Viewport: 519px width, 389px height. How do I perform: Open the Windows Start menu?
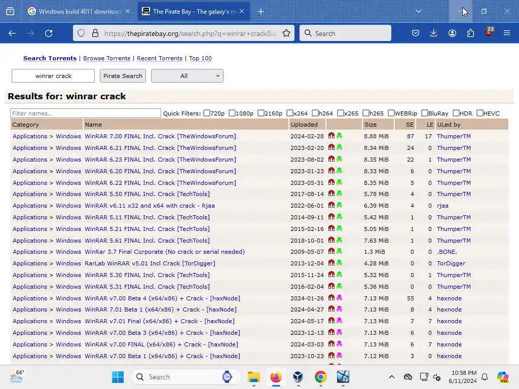tap(118, 377)
